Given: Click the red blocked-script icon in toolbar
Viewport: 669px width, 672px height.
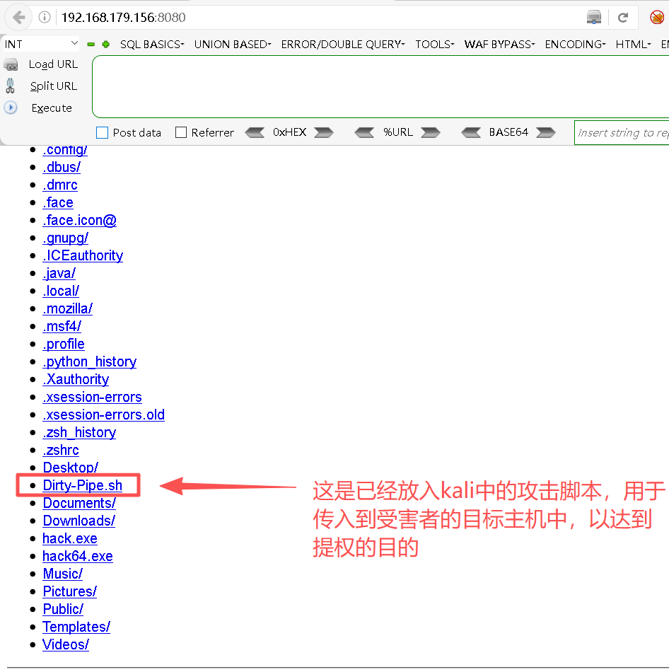Looking at the screenshot, I should tap(657, 18).
